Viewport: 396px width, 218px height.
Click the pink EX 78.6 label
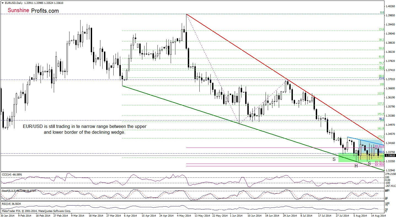[380, 165]
